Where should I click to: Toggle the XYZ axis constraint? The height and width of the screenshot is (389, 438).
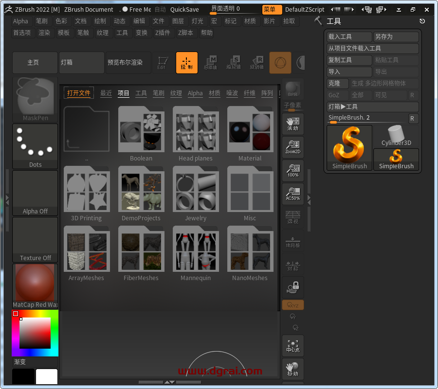coord(292,305)
